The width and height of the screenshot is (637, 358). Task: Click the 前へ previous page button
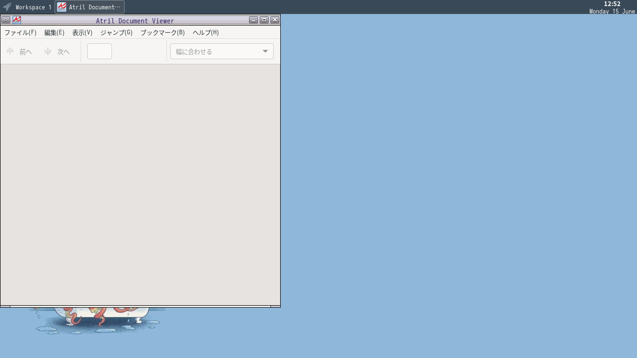coord(19,51)
